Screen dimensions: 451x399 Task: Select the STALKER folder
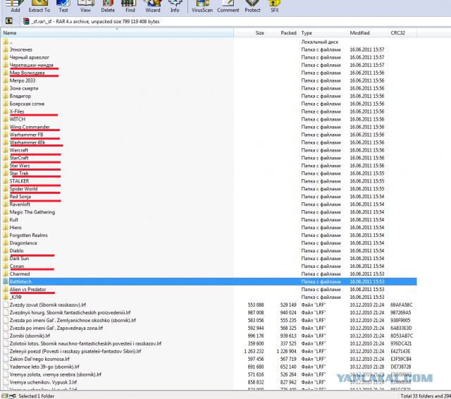tap(209, 181)
